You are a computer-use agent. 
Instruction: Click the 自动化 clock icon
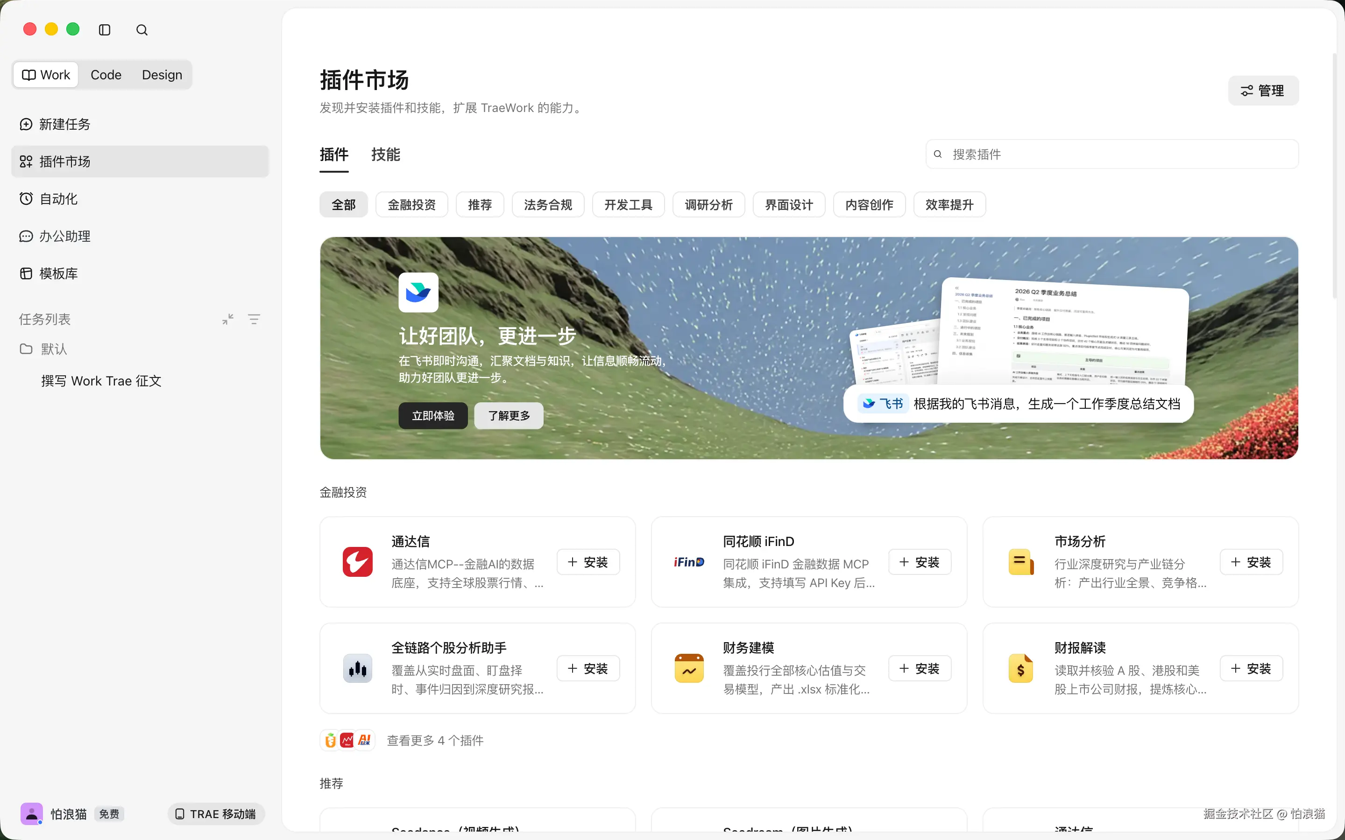tap(26, 198)
